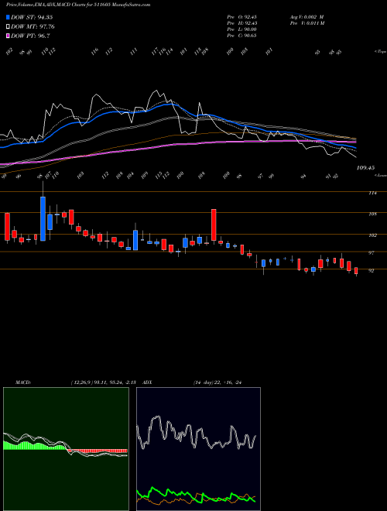This screenshot has height=511, width=387.
Task: Click the 102 price axis label
Action: (x=372, y=235)
